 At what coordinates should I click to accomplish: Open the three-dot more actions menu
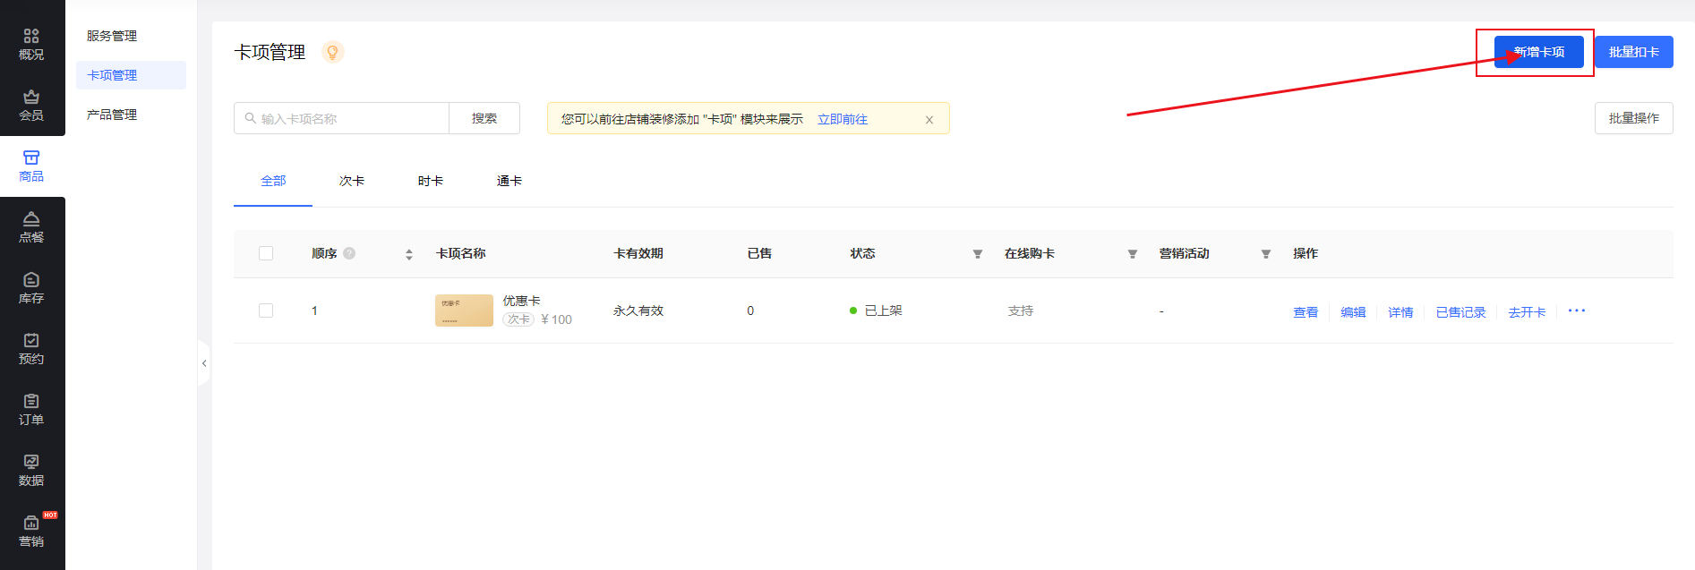tap(1577, 311)
